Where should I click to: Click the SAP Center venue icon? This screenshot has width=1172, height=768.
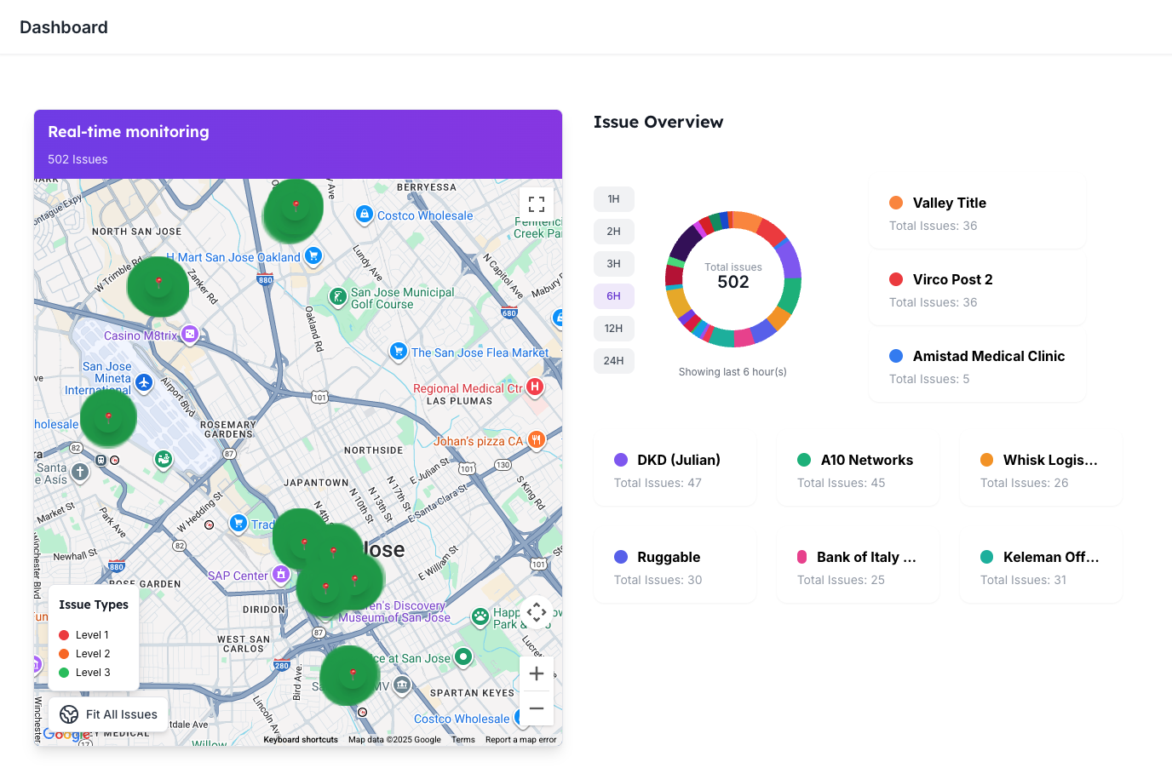281,575
